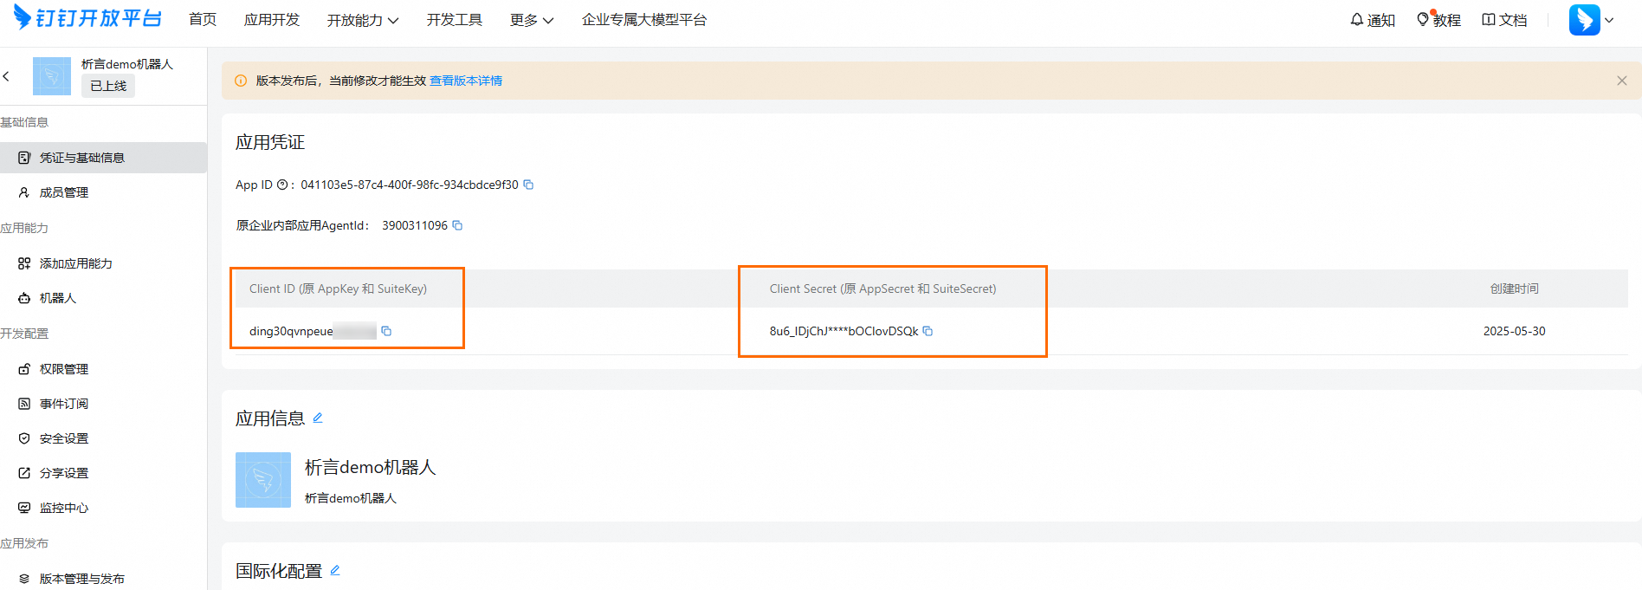Viewport: 1642px width, 590px height.
Task: Click the 析言demo机器人 sidebar app thumbnail
Action: pos(52,76)
